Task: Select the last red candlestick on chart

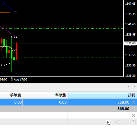Action: tap(16, 51)
